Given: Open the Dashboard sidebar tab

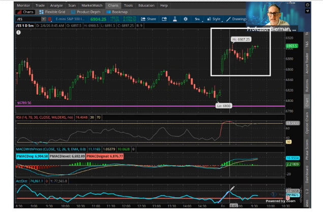Looking at the screenshot, I should (307, 174).
